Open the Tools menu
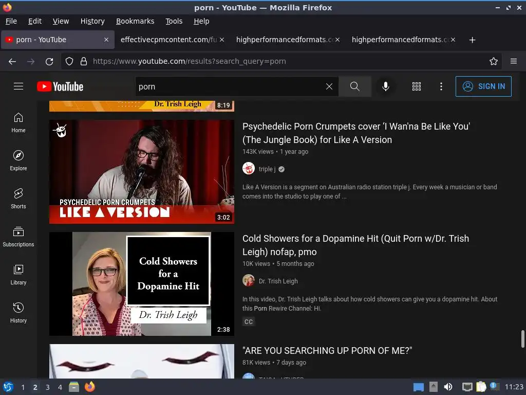 [174, 21]
